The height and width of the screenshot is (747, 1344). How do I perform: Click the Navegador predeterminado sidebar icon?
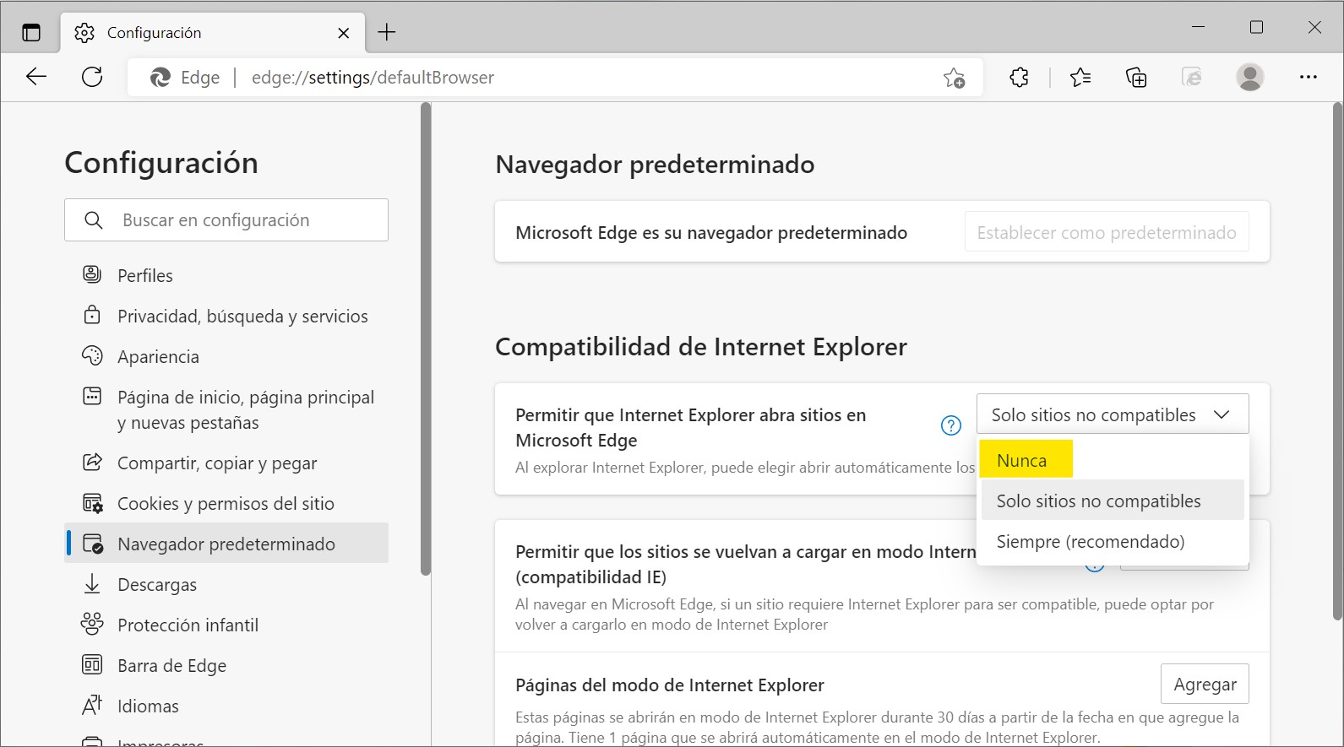pyautogui.click(x=93, y=544)
